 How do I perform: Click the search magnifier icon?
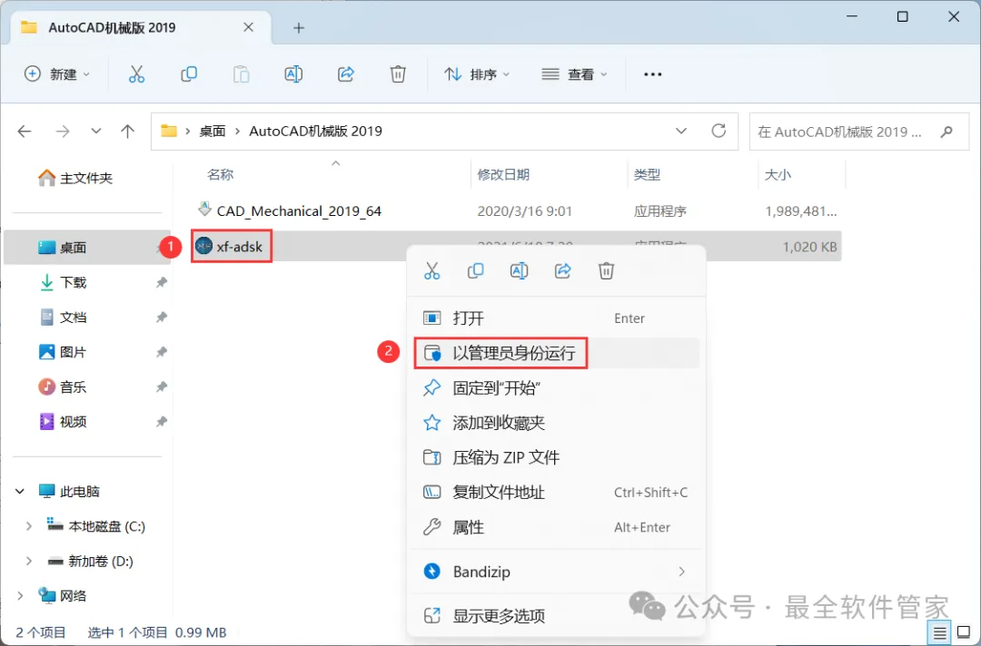[x=946, y=132]
